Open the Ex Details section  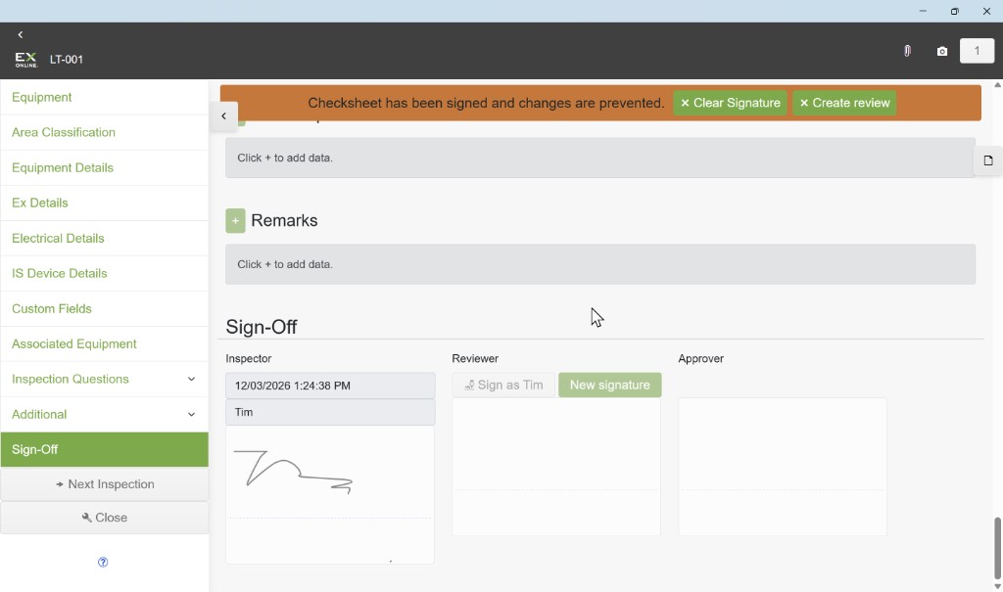click(104, 203)
